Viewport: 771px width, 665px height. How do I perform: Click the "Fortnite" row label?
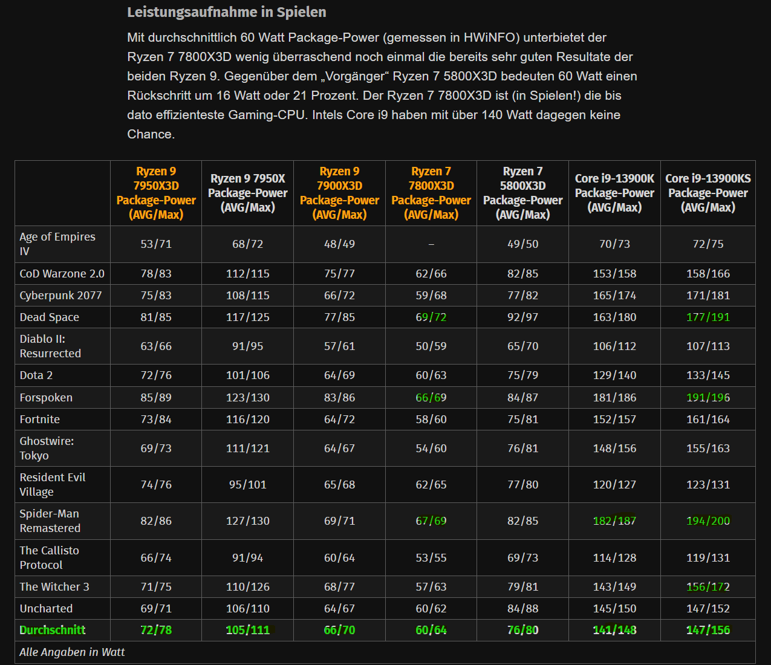tap(39, 419)
